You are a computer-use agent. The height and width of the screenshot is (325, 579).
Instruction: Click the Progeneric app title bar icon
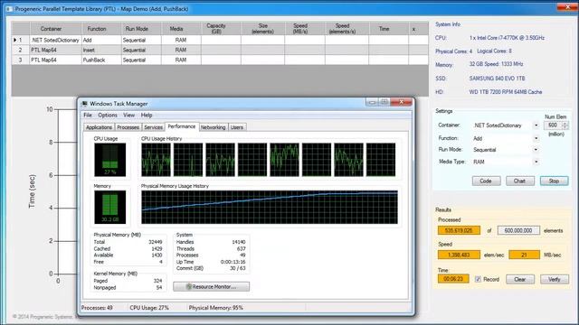point(9,9)
